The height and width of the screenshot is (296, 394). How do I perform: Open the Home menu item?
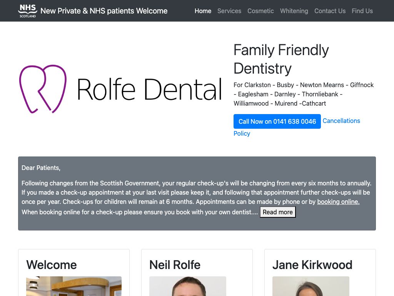[x=203, y=11]
